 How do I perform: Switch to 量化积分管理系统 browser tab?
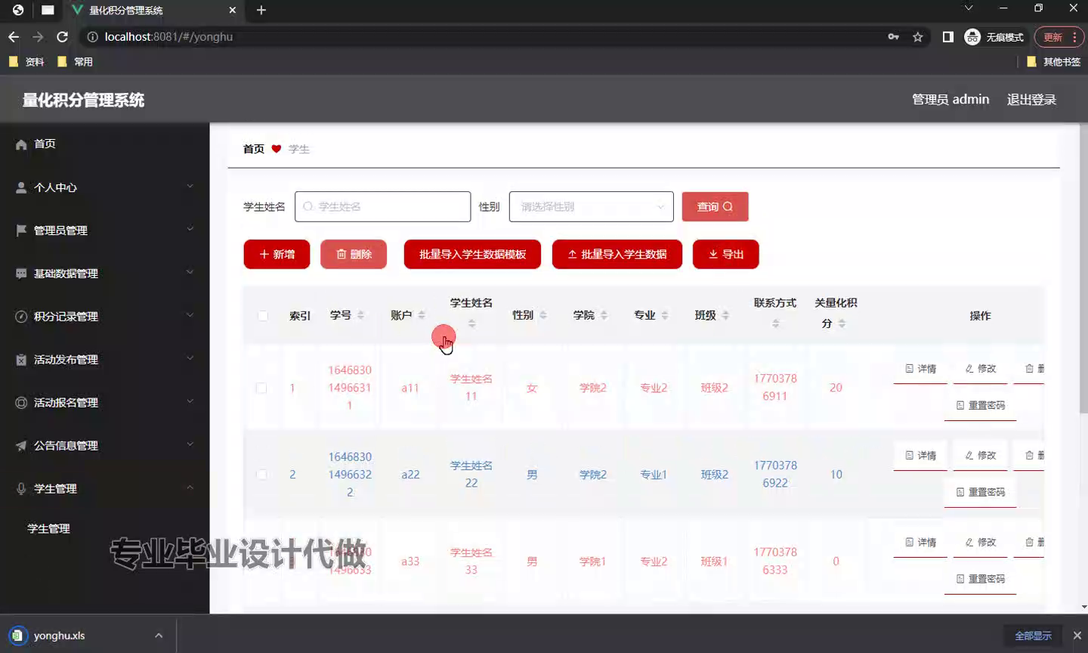pyautogui.click(x=155, y=11)
